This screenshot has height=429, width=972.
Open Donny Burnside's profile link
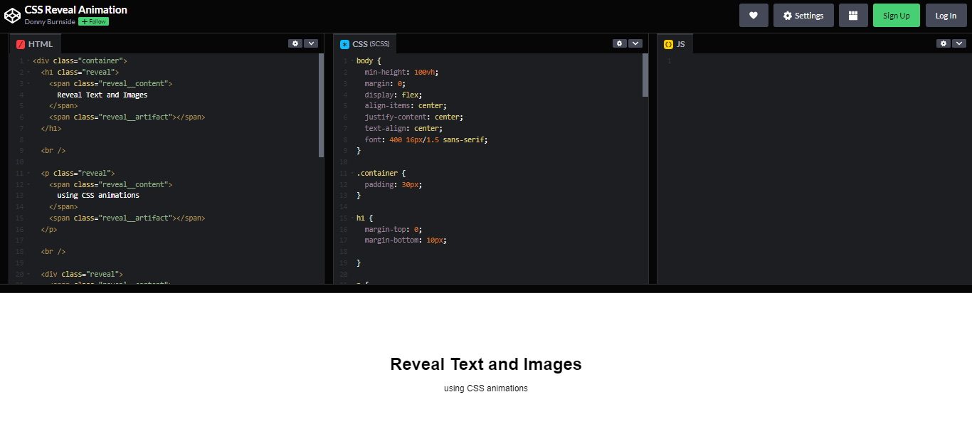(x=50, y=22)
